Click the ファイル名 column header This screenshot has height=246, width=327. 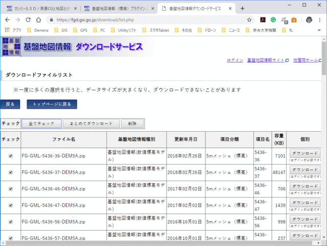tap(63, 139)
